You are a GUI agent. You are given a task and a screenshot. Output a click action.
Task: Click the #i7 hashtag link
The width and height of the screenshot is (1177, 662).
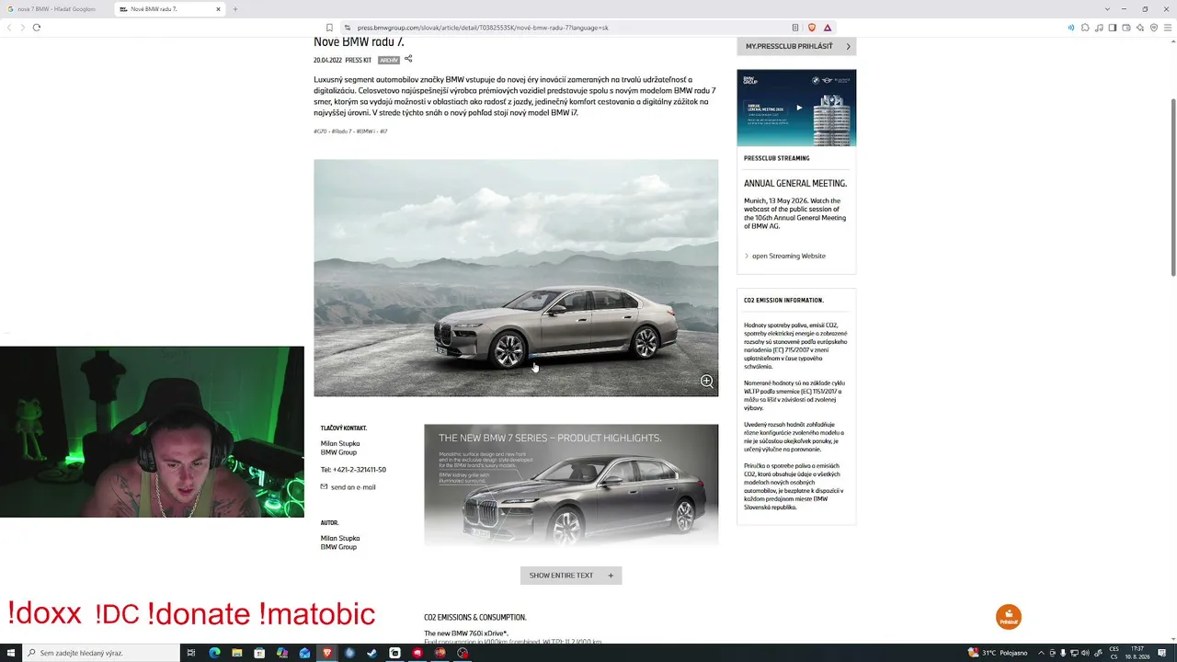pyautogui.click(x=383, y=131)
